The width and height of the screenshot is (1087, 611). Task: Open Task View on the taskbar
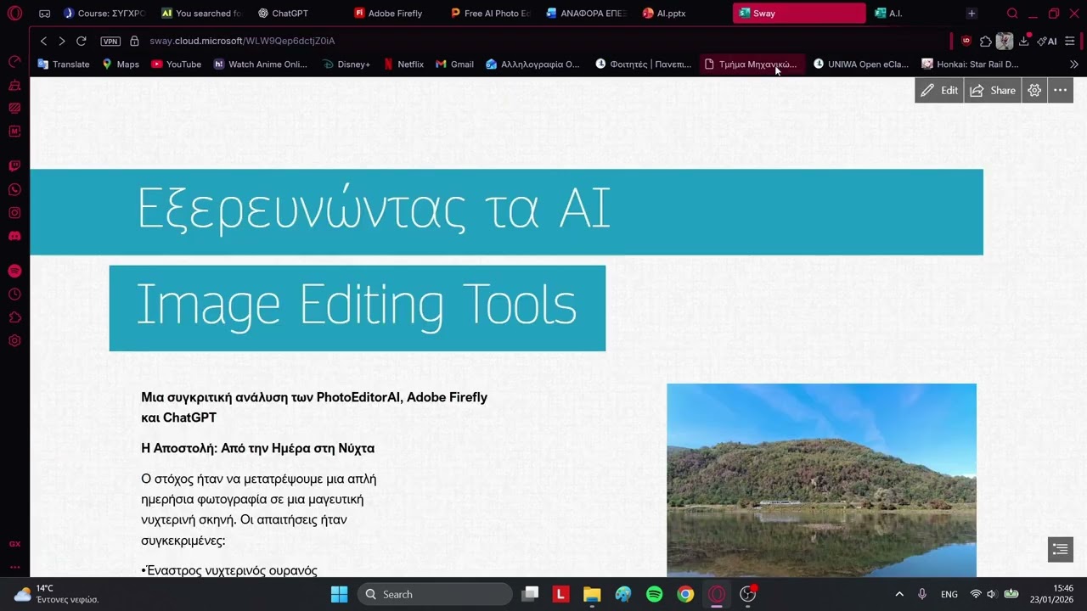[530, 594]
